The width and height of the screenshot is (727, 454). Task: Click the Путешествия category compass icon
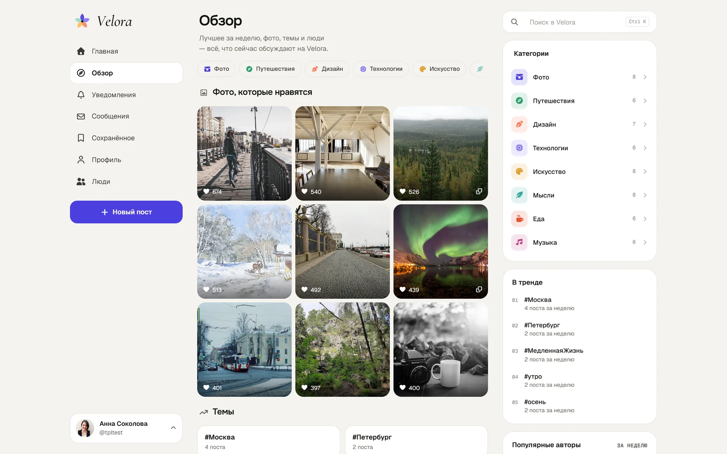click(x=519, y=101)
